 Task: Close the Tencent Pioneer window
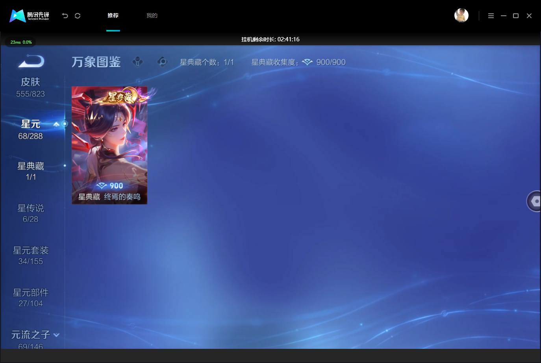529,16
